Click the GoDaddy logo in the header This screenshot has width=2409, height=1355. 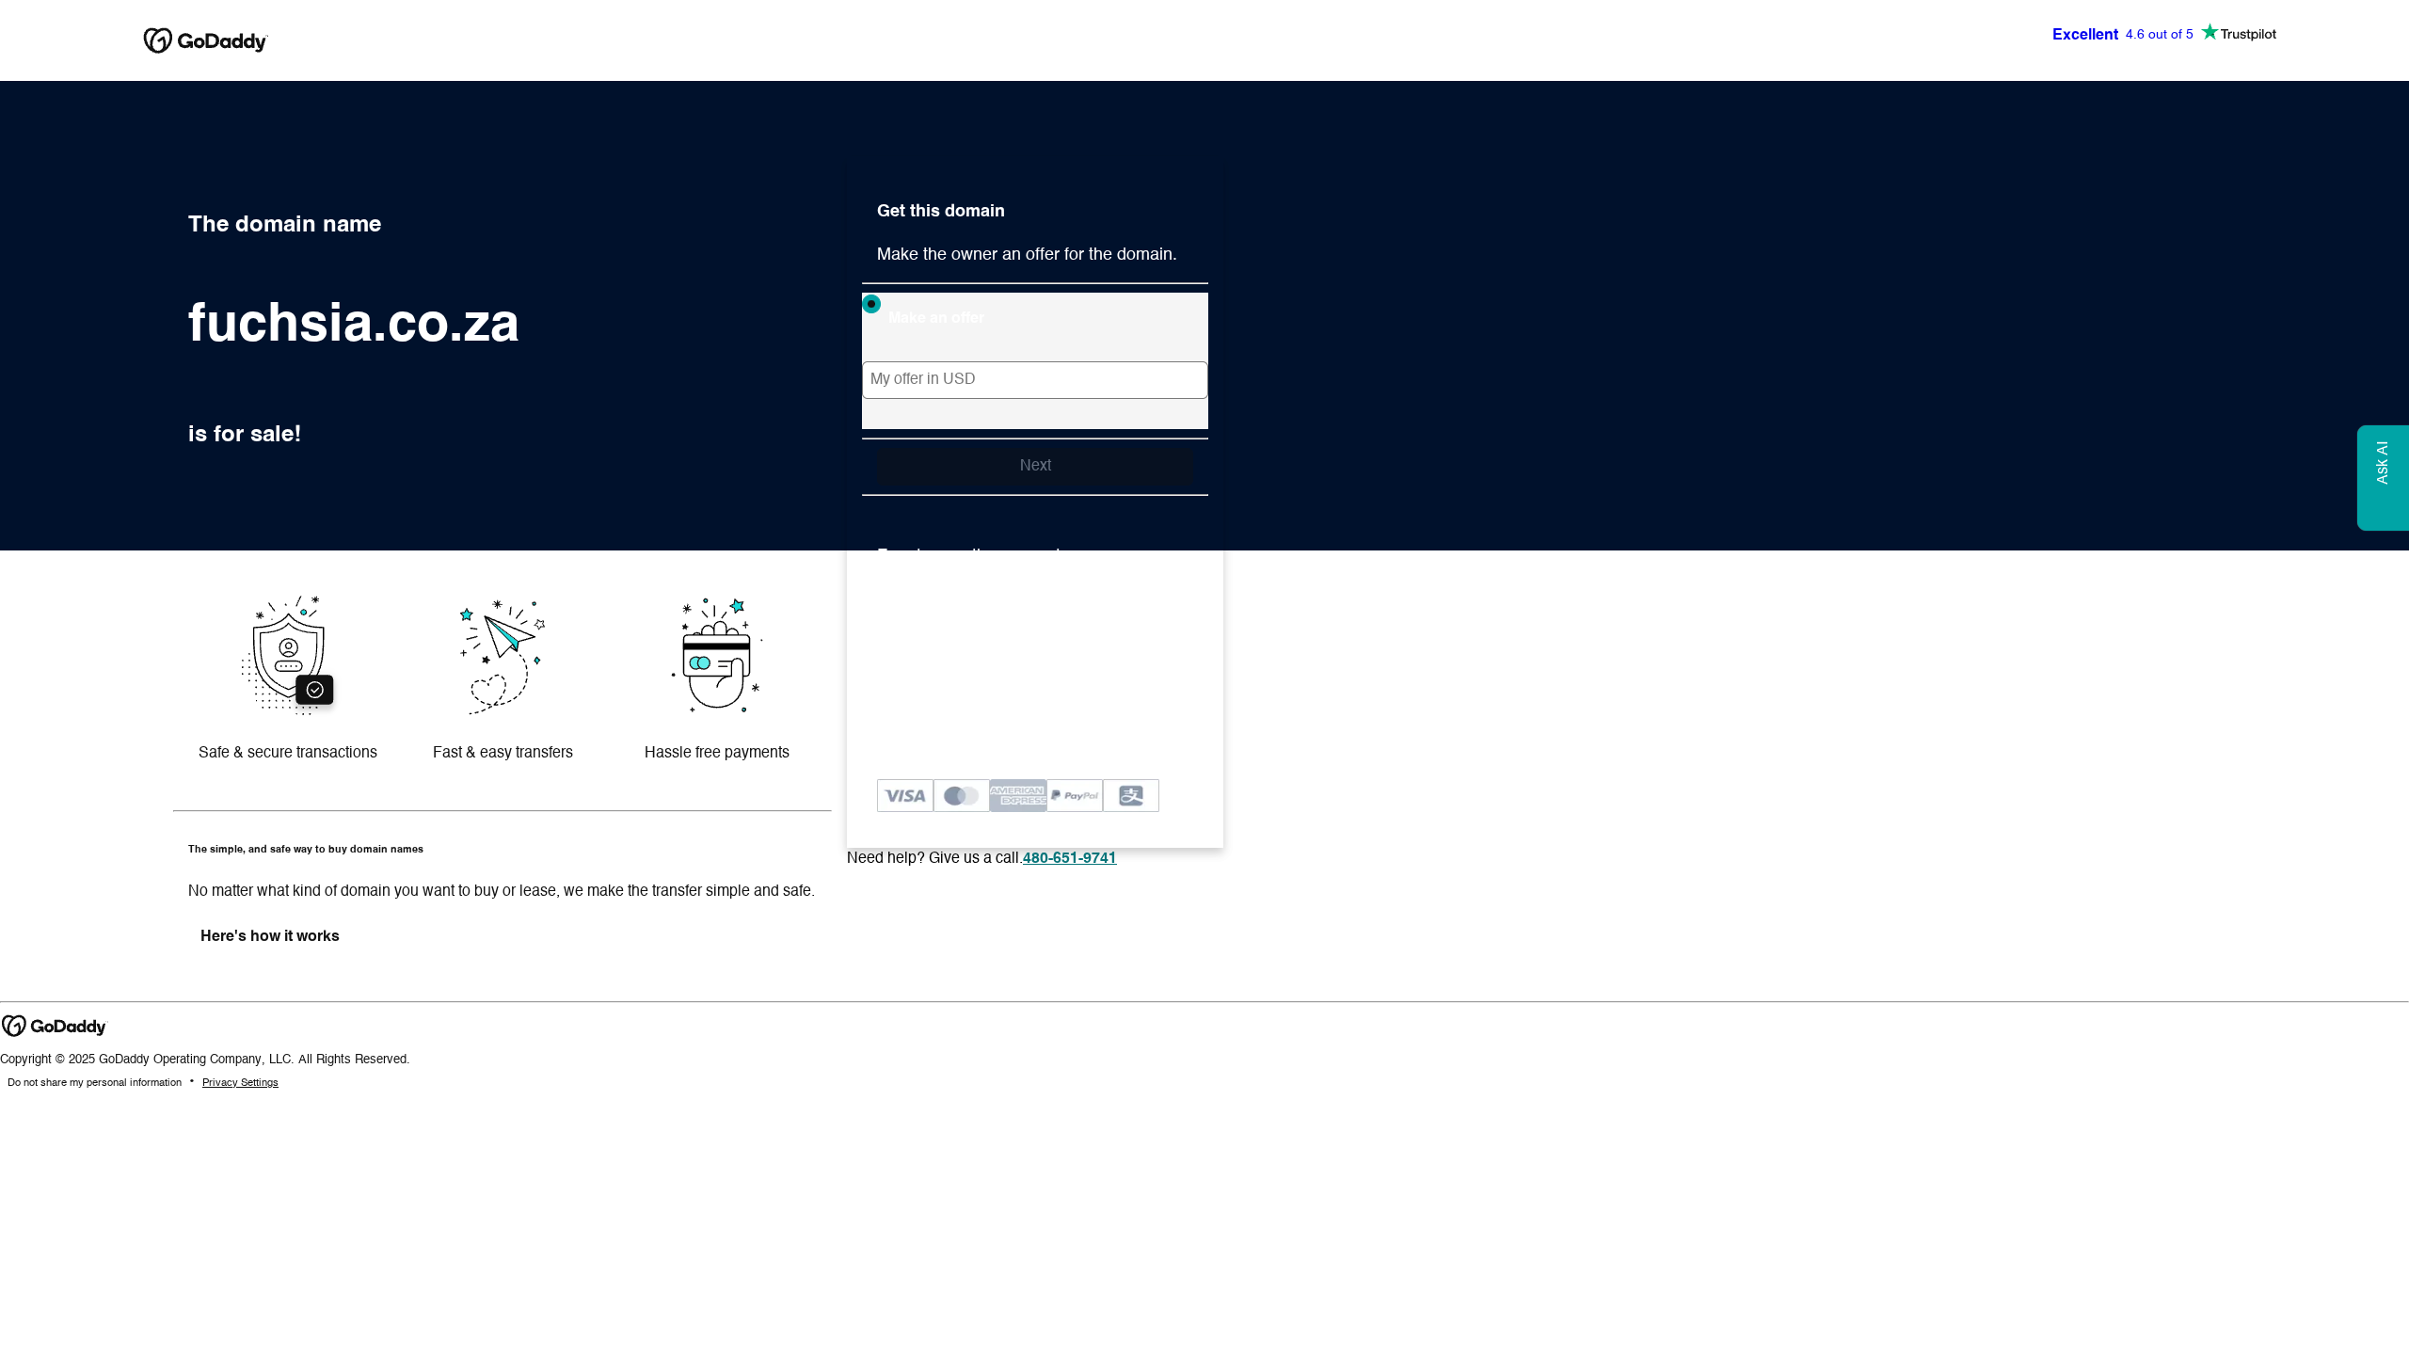coord(205,40)
